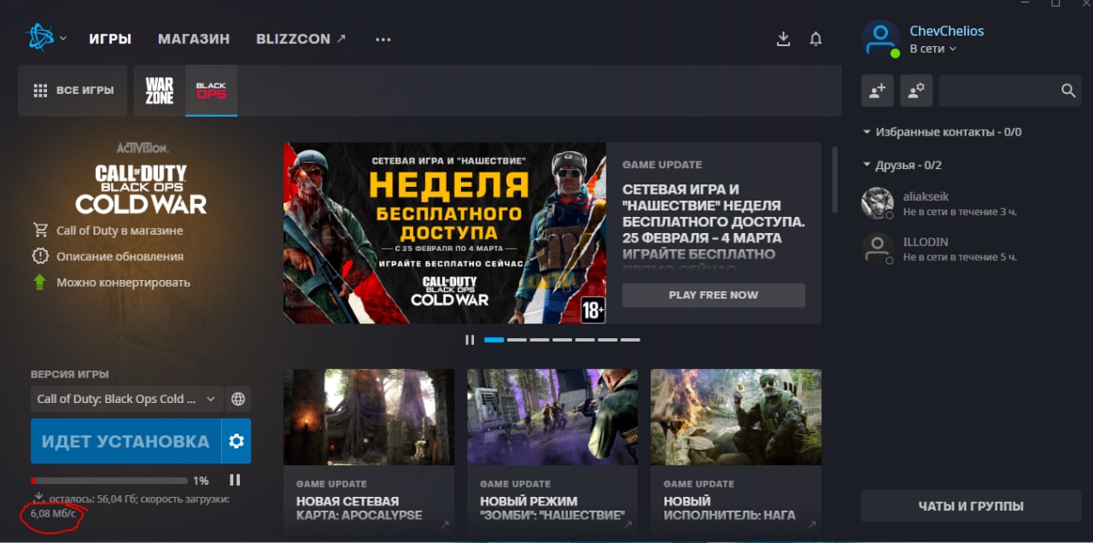Open the notifications bell icon

coord(815,39)
